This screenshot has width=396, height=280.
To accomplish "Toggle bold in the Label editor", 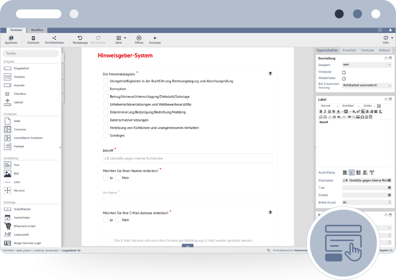I will tap(321, 111).
